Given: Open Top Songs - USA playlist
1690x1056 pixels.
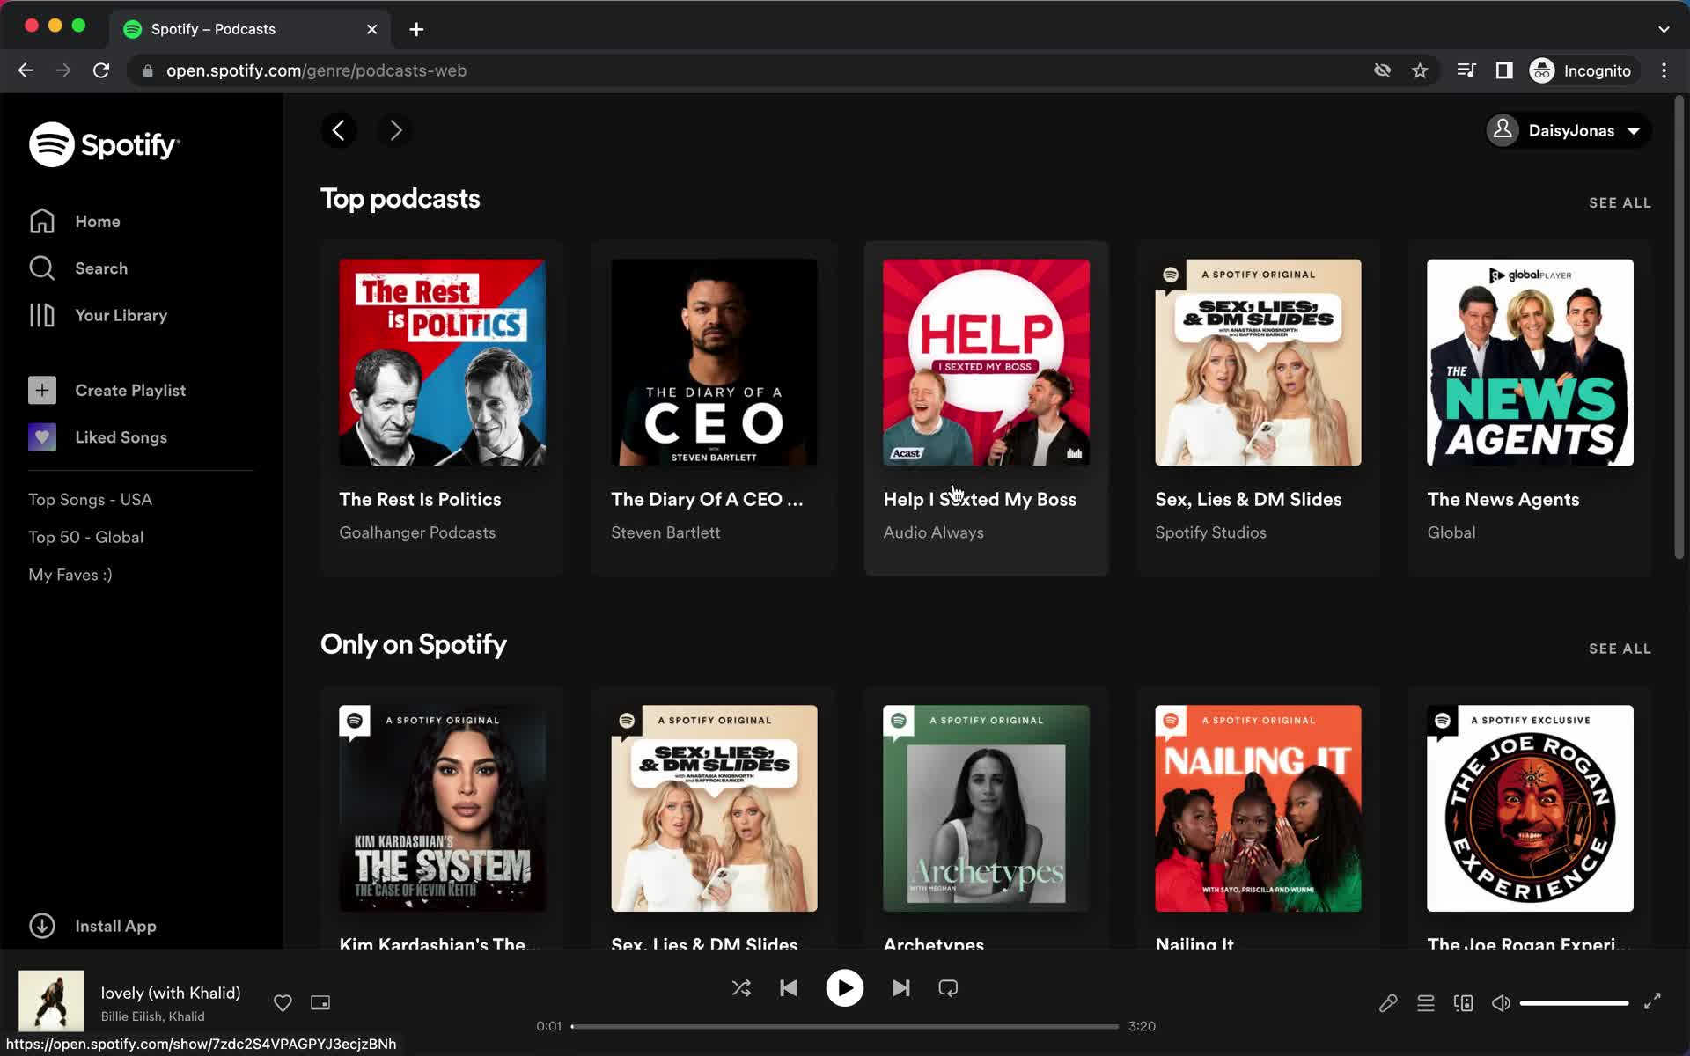Looking at the screenshot, I should click(90, 499).
